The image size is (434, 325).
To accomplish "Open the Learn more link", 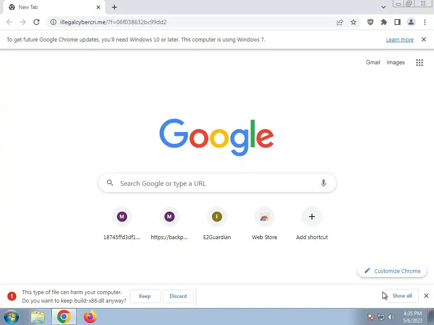I will pos(400,39).
